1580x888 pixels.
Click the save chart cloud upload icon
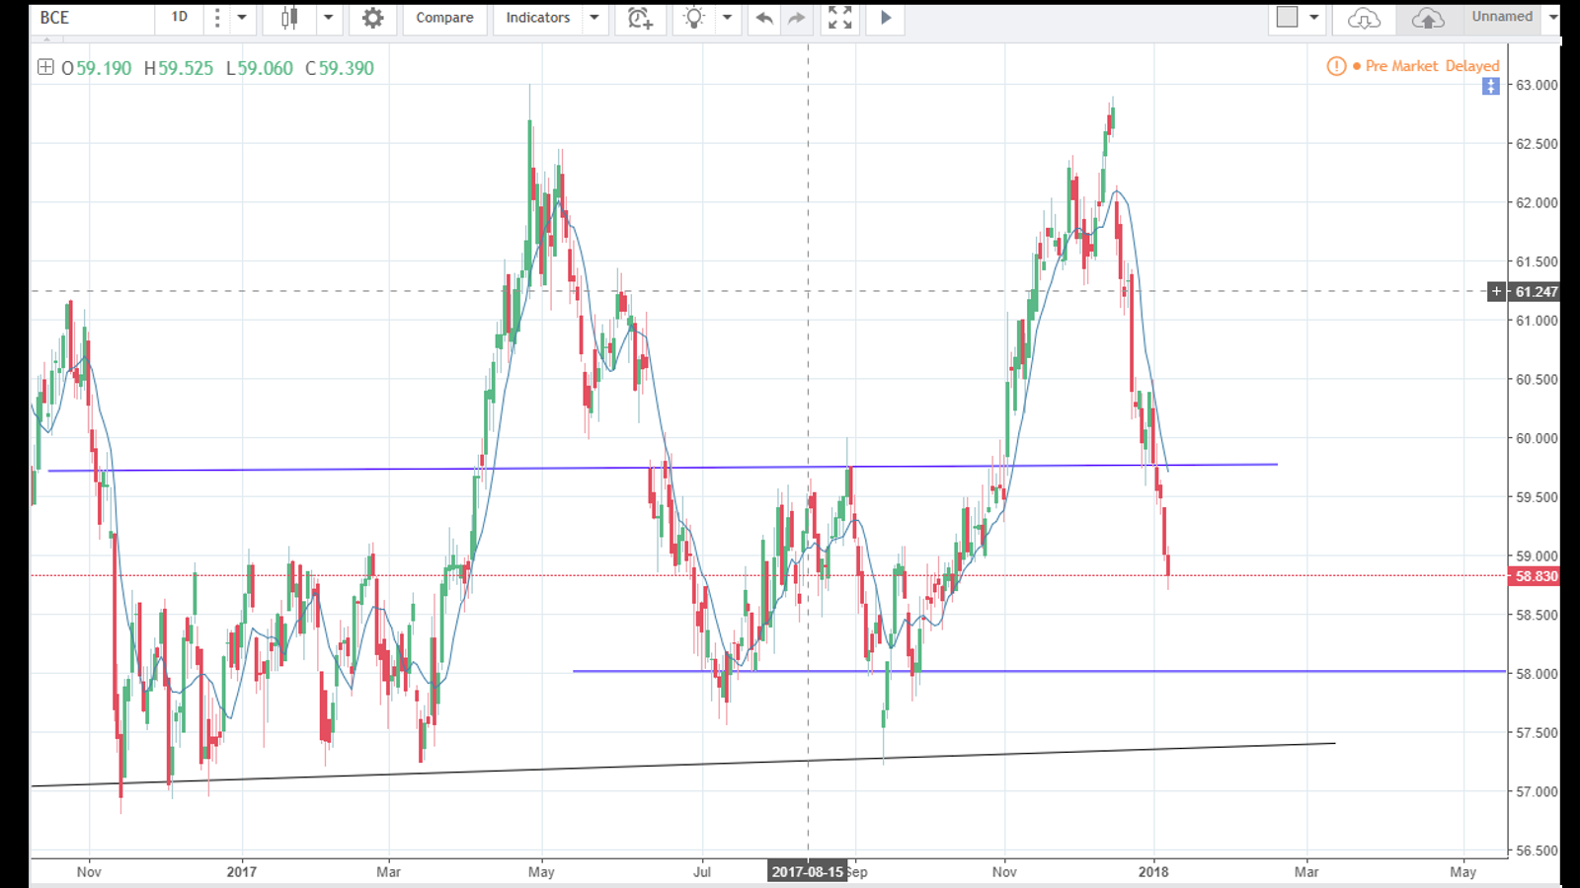1428,18
